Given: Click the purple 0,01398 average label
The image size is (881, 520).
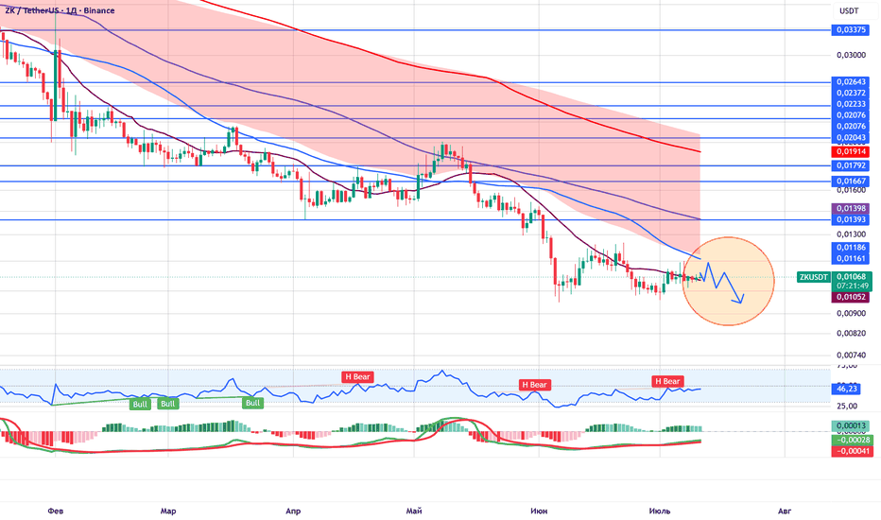Looking at the screenshot, I should click(851, 209).
